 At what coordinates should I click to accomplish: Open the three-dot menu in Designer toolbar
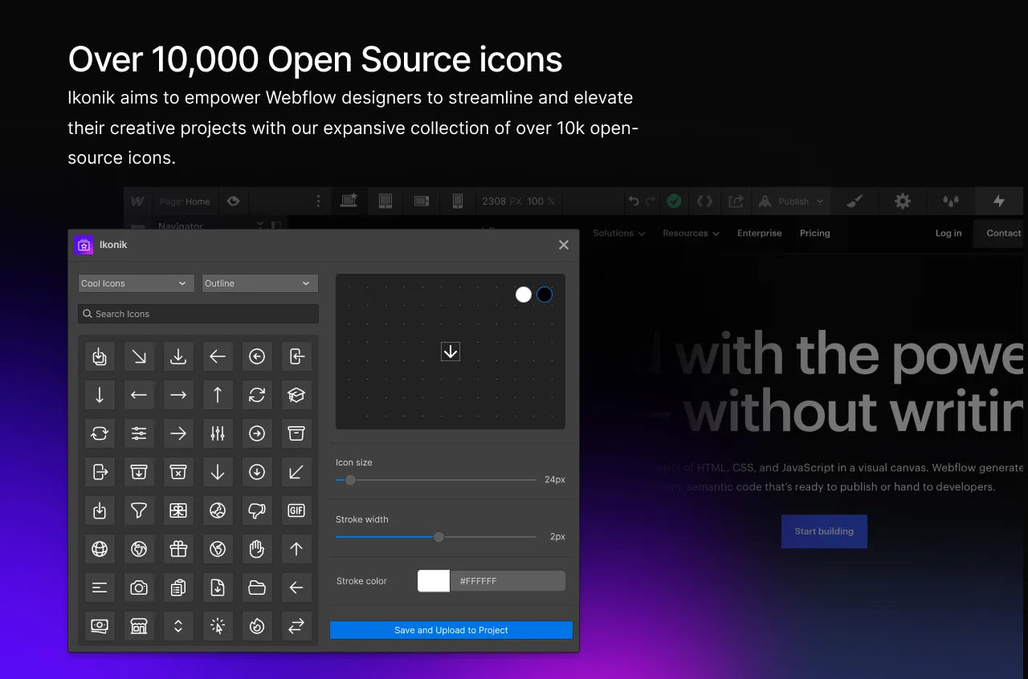318,201
